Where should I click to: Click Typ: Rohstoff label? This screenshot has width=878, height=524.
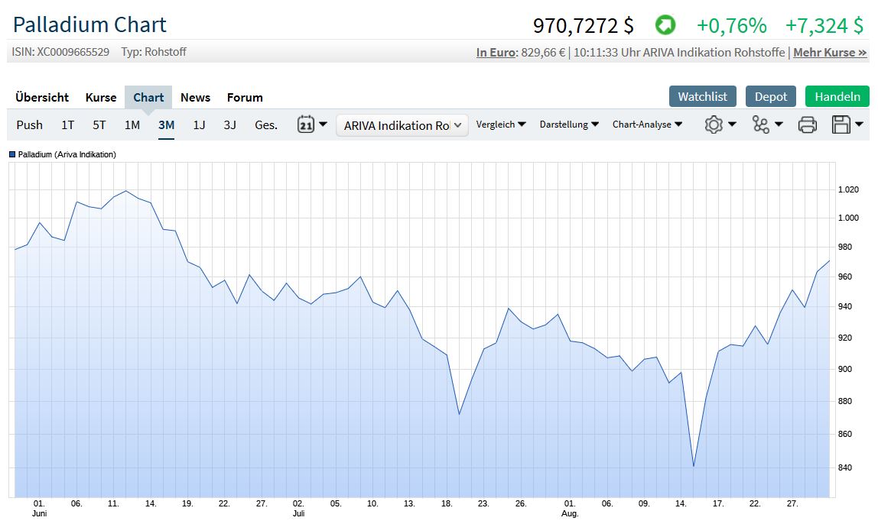tap(154, 52)
